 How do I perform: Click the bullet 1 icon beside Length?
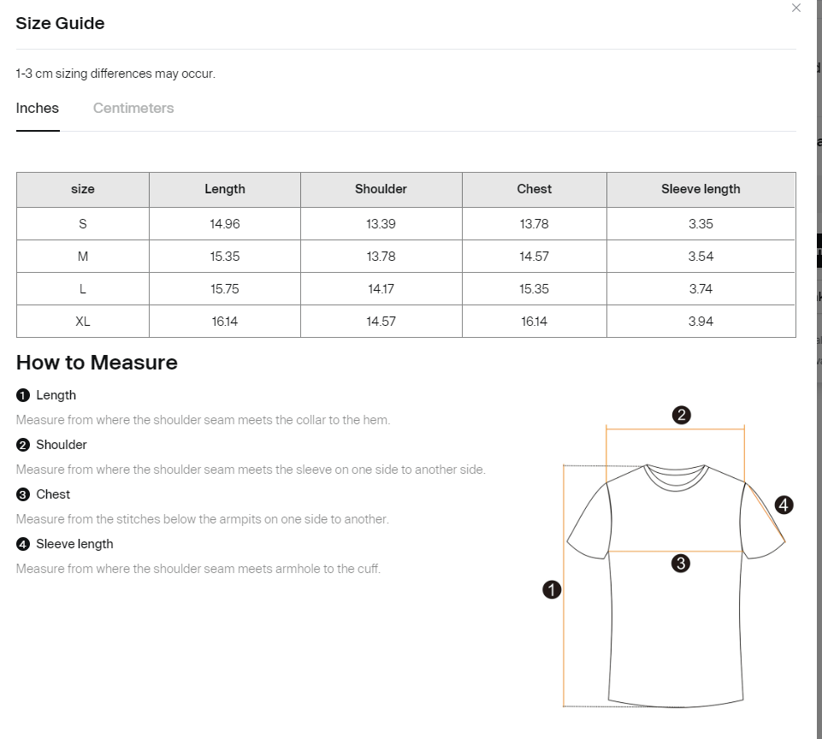[23, 395]
